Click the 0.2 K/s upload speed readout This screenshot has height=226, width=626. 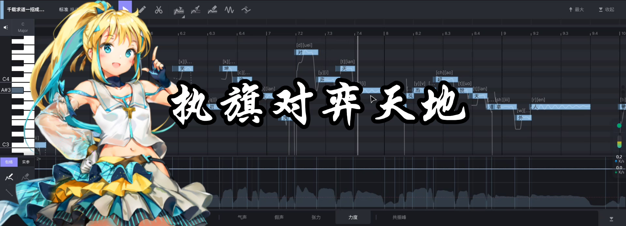(619, 159)
